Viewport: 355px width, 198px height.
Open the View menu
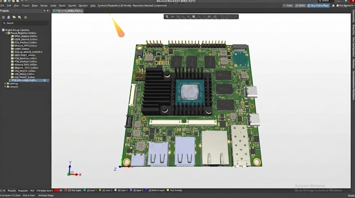tap(16, 6)
